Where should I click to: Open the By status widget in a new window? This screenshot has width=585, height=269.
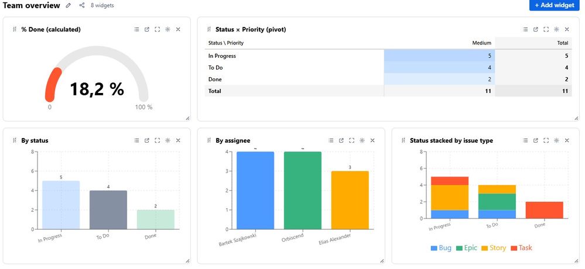(147, 140)
